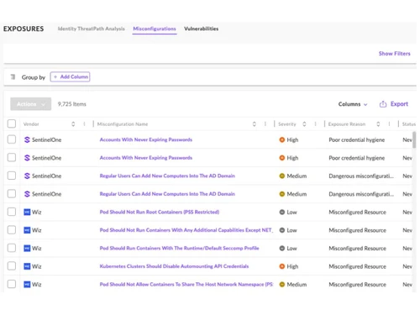Click the Show Filters link

click(395, 54)
